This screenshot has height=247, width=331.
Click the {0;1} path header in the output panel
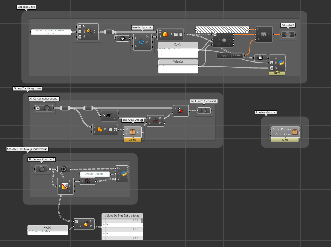click(135, 229)
